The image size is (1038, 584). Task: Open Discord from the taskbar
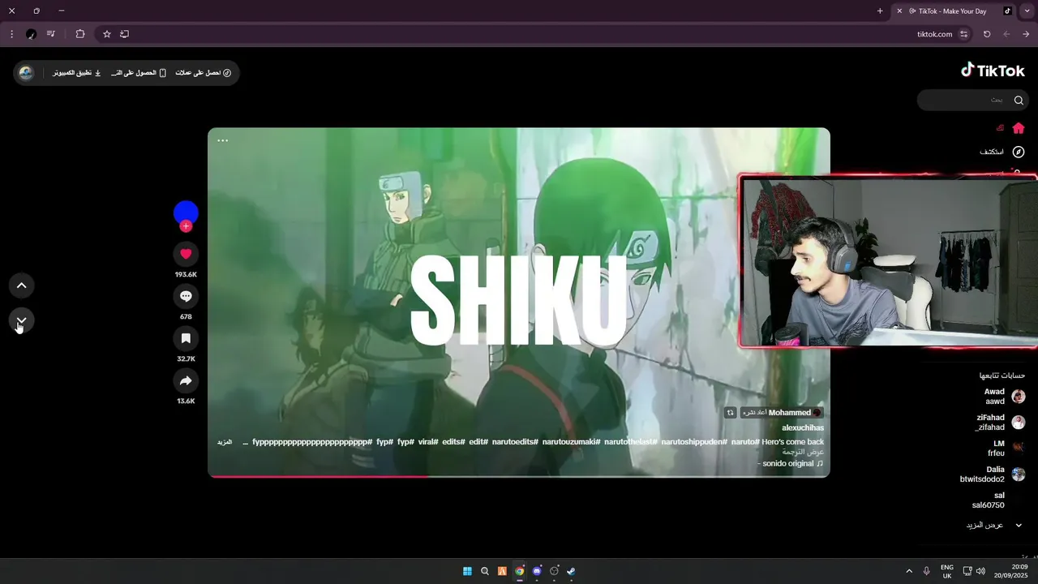point(537,571)
